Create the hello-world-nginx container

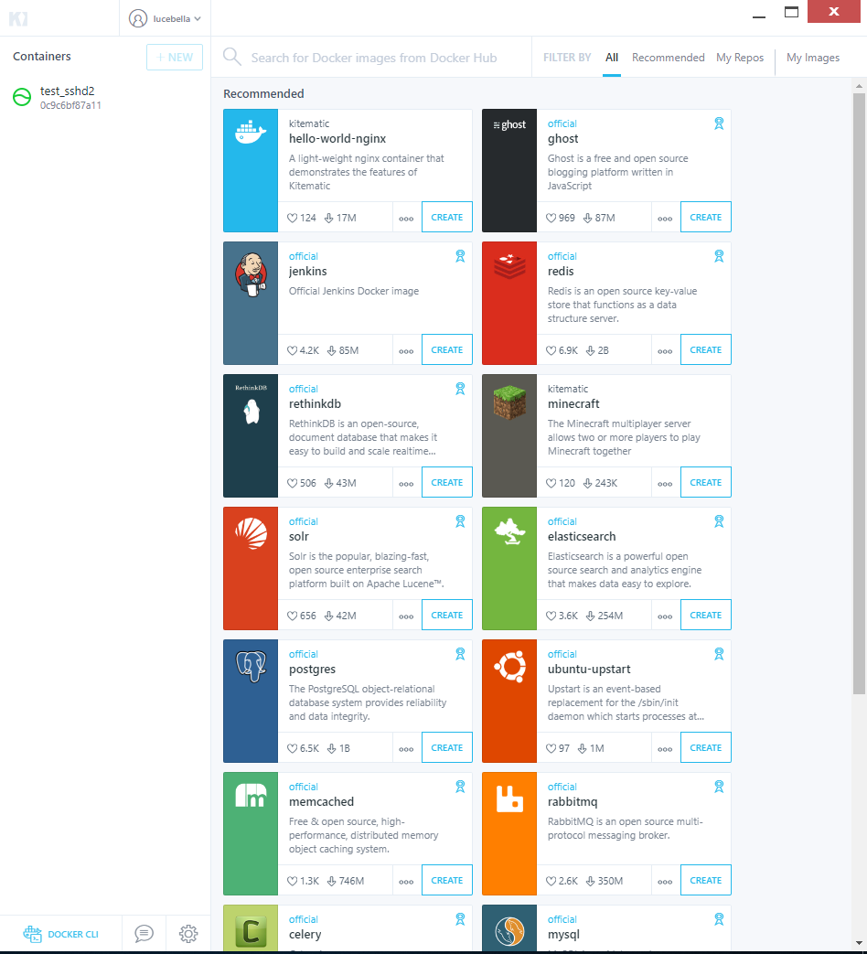pyautogui.click(x=447, y=217)
